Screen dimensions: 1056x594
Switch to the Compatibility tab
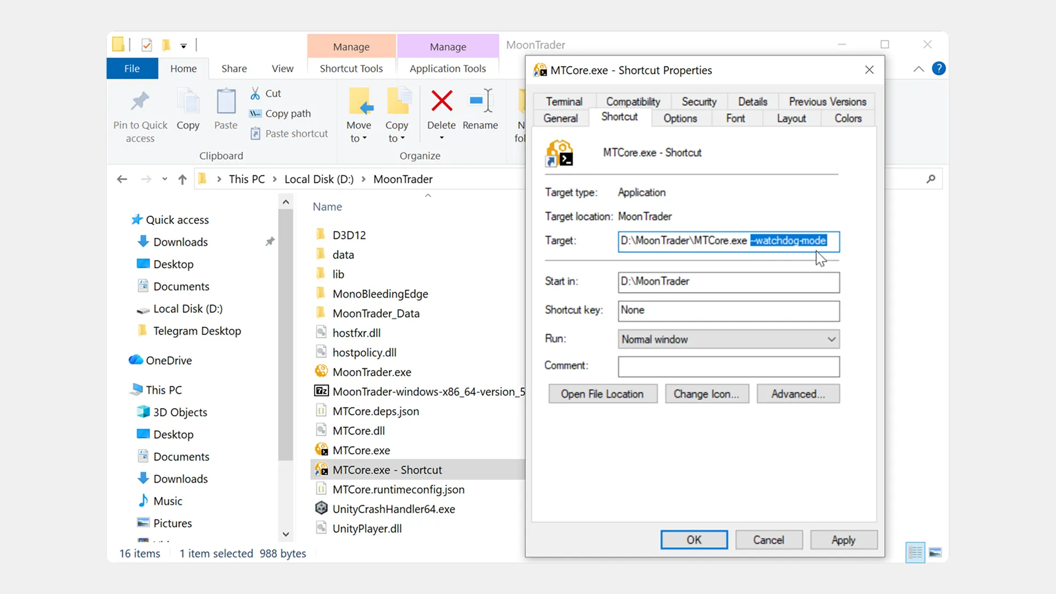click(x=632, y=102)
